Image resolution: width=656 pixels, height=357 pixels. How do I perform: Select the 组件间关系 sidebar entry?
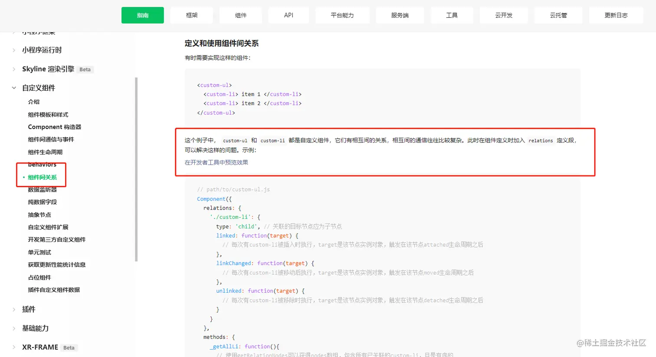tap(43, 177)
